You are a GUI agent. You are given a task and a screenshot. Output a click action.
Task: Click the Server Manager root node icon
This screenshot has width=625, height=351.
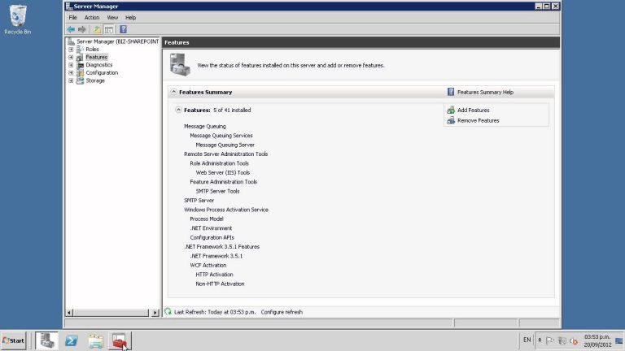[71, 41]
